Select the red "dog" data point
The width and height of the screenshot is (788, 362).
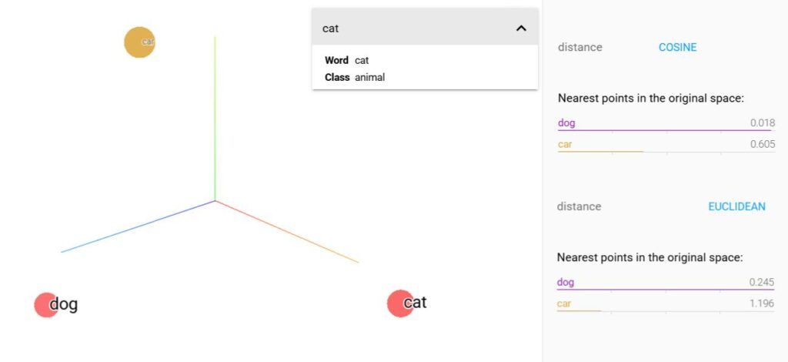[46, 305]
